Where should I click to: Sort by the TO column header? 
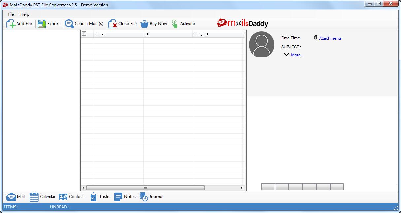click(168, 34)
